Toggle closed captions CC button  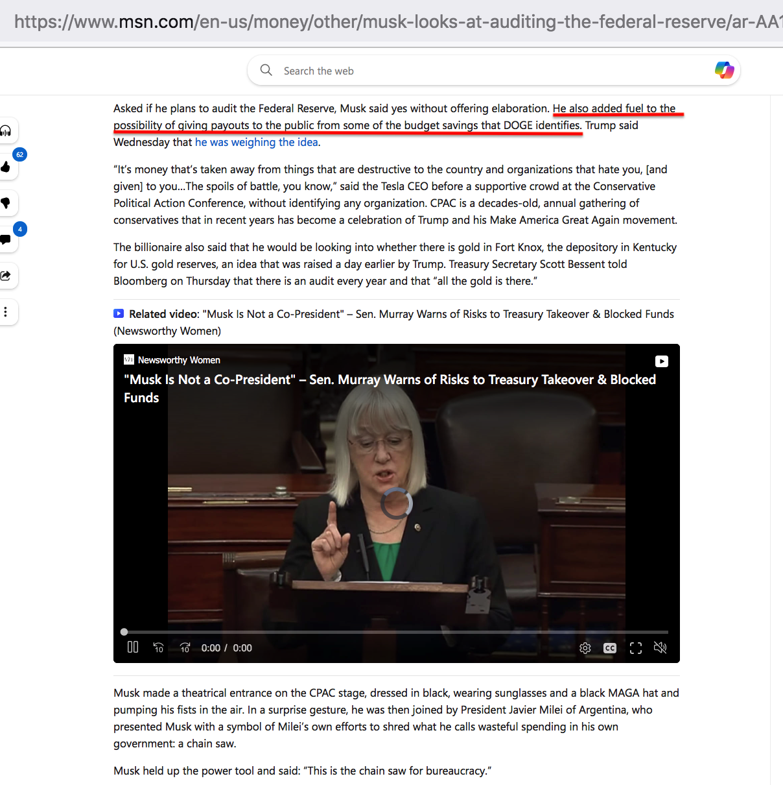610,648
